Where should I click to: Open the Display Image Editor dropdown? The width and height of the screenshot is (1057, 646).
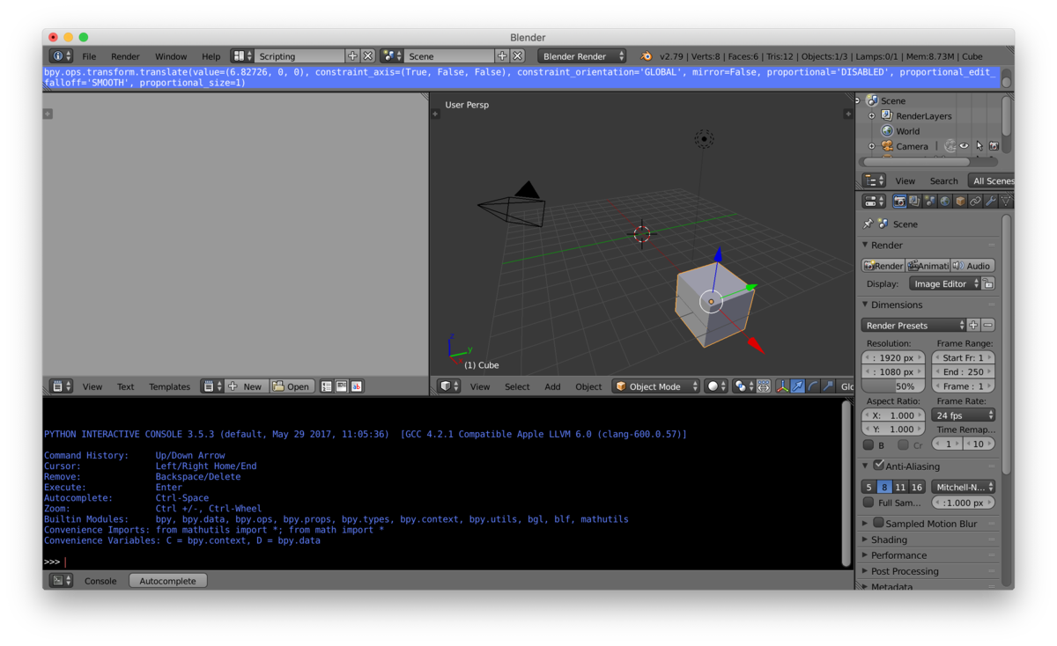pyautogui.click(x=945, y=284)
